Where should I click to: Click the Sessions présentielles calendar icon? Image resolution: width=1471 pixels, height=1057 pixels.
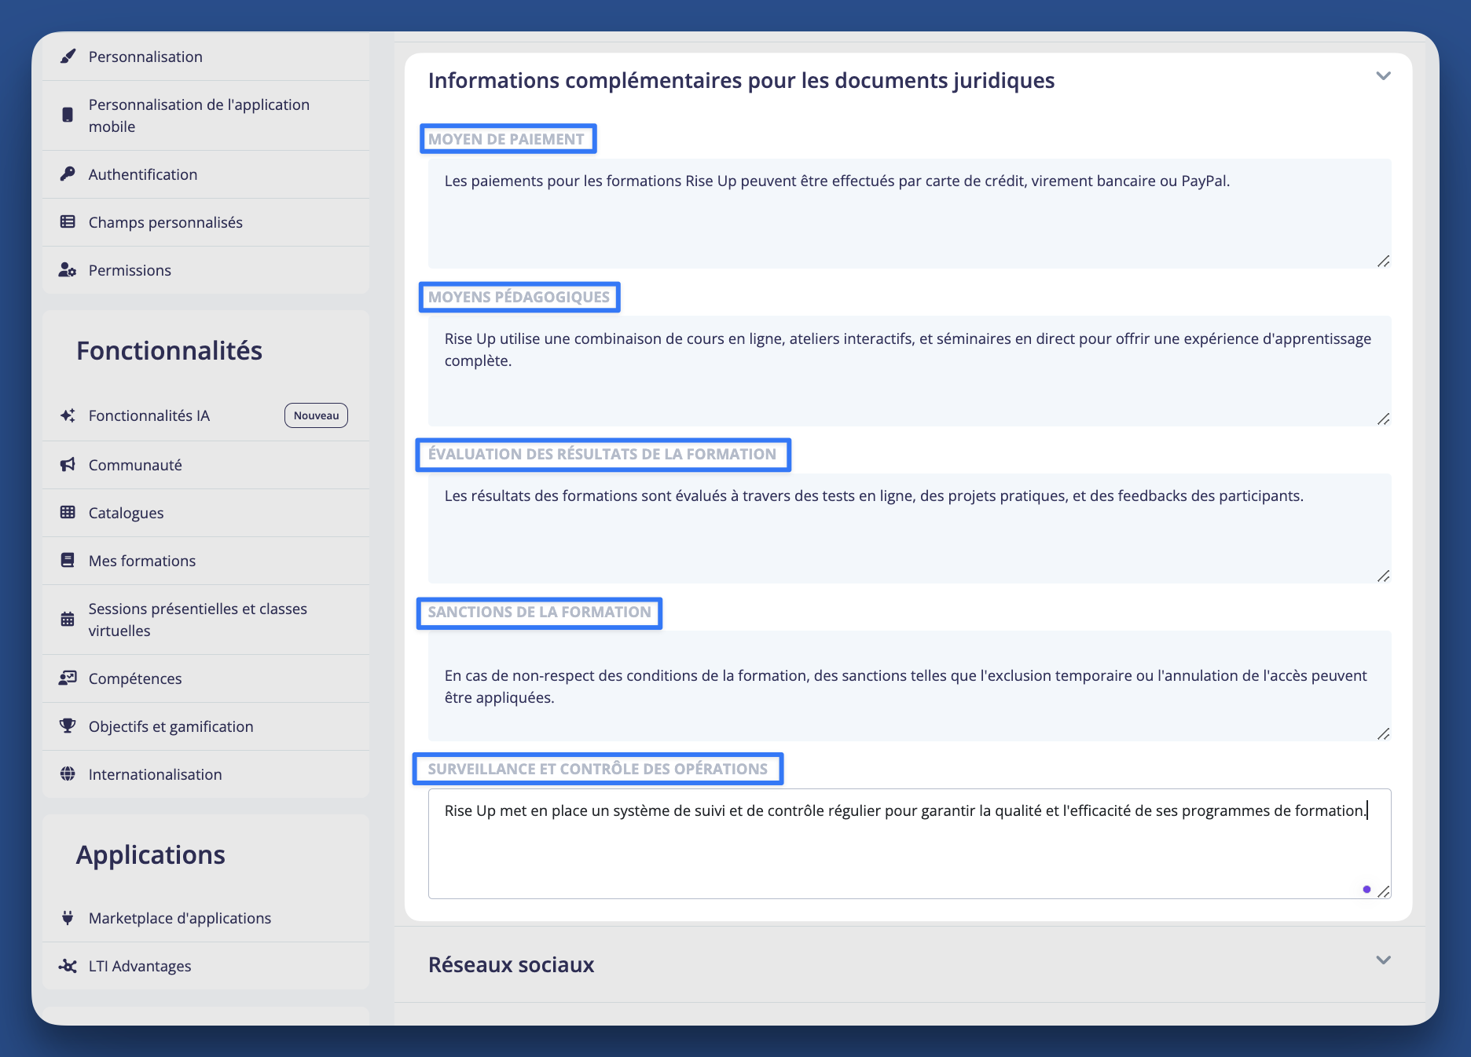coord(68,620)
